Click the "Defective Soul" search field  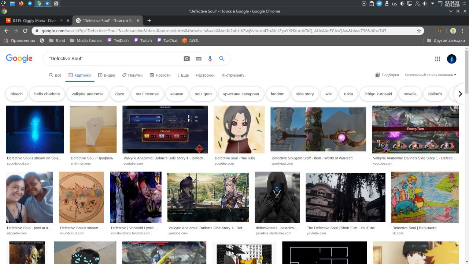click(x=114, y=59)
